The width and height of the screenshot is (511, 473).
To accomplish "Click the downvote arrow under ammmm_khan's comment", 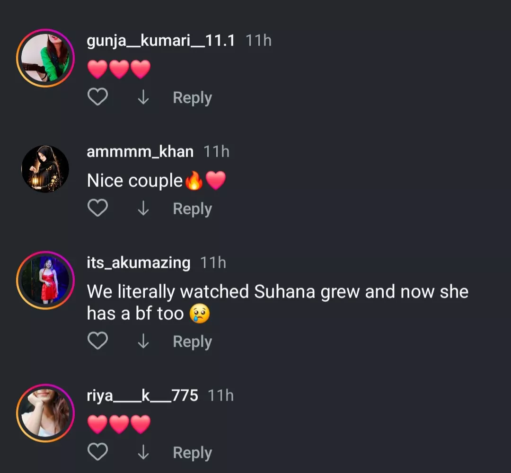I will (x=143, y=208).
